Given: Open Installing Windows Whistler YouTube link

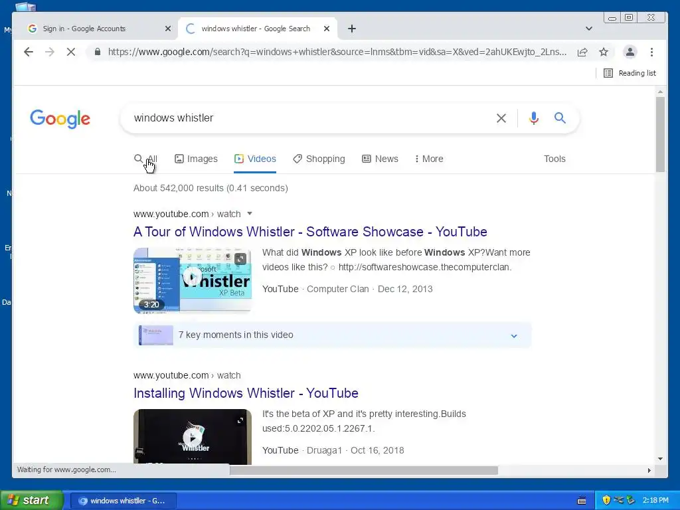Looking at the screenshot, I should pyautogui.click(x=246, y=393).
